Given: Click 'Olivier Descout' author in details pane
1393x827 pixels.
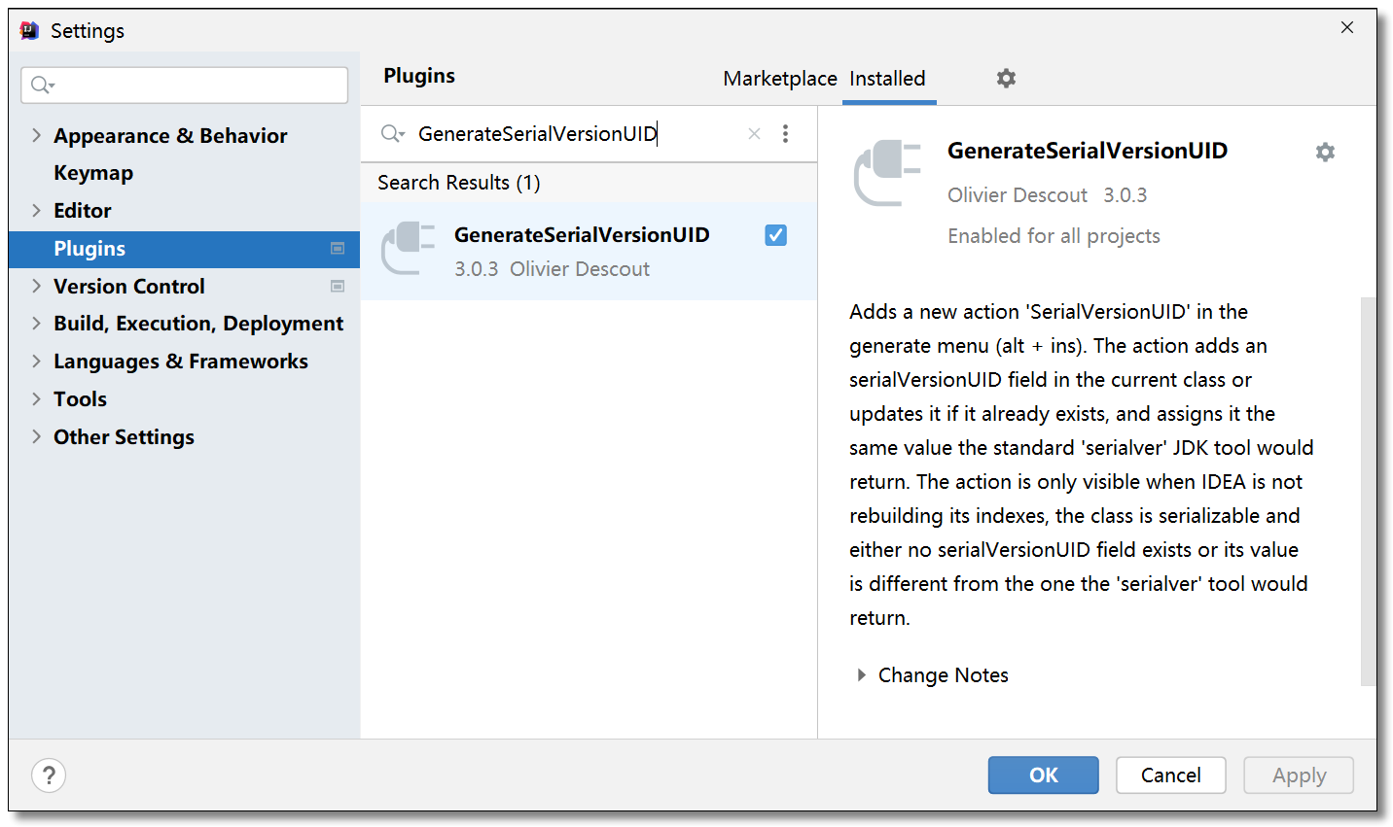Looking at the screenshot, I should [x=1018, y=195].
